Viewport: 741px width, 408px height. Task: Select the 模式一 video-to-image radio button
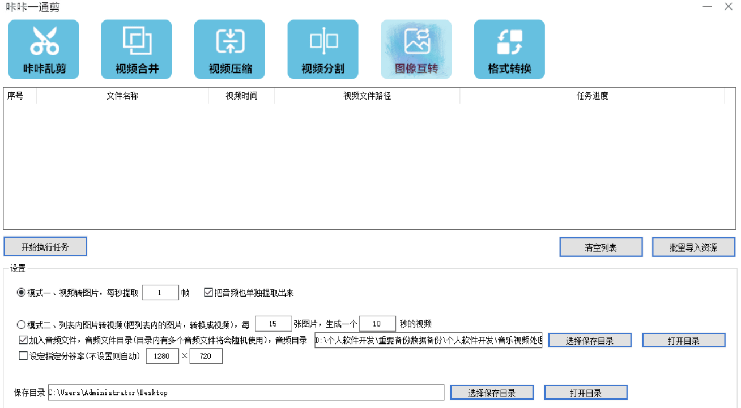click(x=19, y=293)
